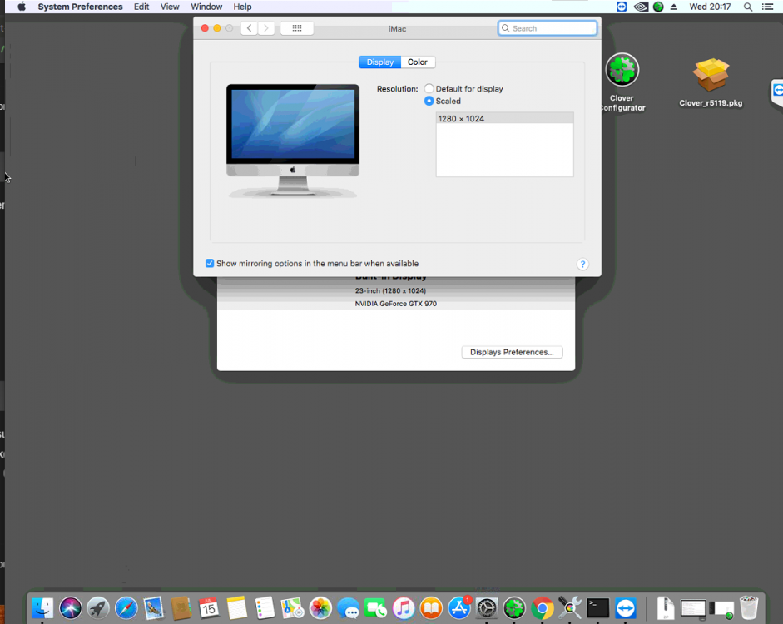This screenshot has height=624, width=783.
Task: Open Terminal from the dock
Action: [597, 608]
